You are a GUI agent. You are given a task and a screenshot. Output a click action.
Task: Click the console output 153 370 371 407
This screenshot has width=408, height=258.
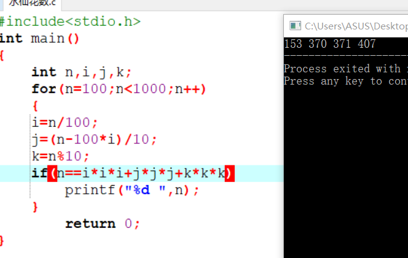pyautogui.click(x=329, y=44)
